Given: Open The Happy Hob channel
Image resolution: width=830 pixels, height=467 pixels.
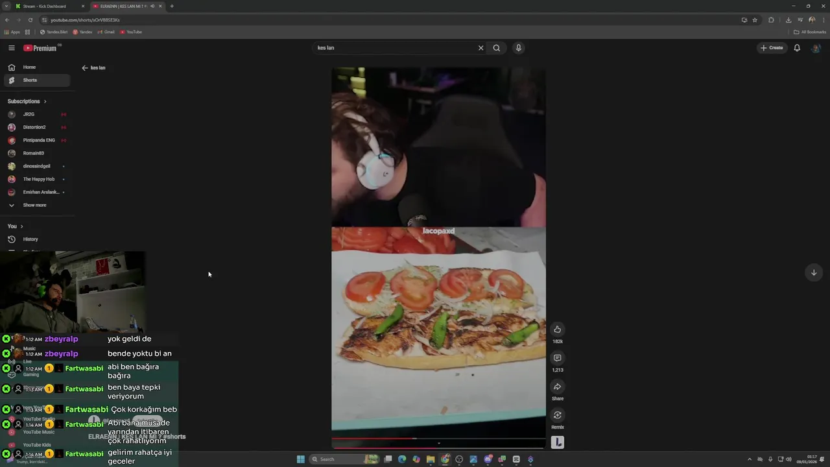Looking at the screenshot, I should click(x=37, y=179).
